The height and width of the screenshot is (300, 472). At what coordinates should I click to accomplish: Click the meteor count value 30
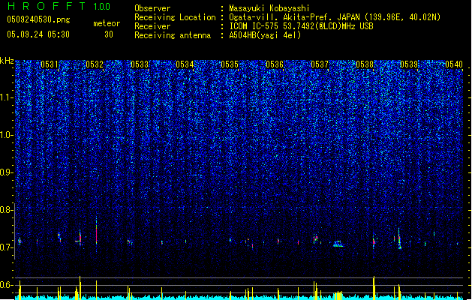(x=109, y=34)
